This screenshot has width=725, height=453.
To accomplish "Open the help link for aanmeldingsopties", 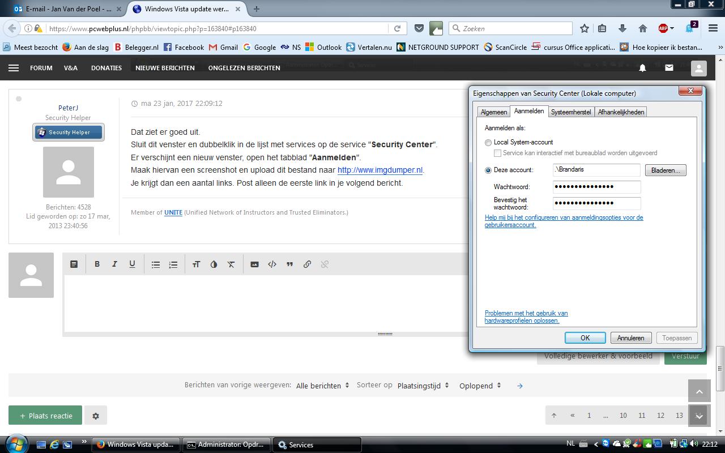I will 564,221.
